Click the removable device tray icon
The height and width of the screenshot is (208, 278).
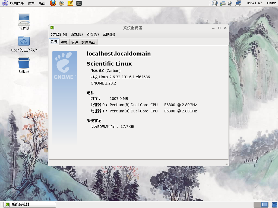click(222, 3)
